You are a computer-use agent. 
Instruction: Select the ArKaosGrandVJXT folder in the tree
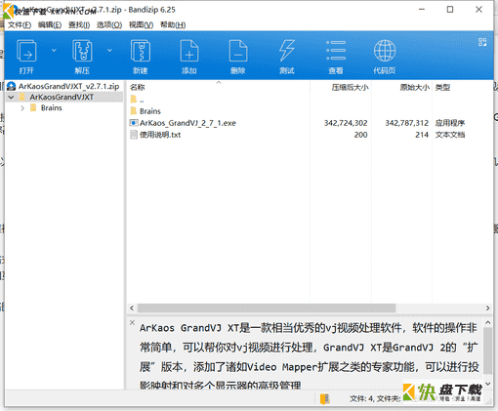[62, 97]
